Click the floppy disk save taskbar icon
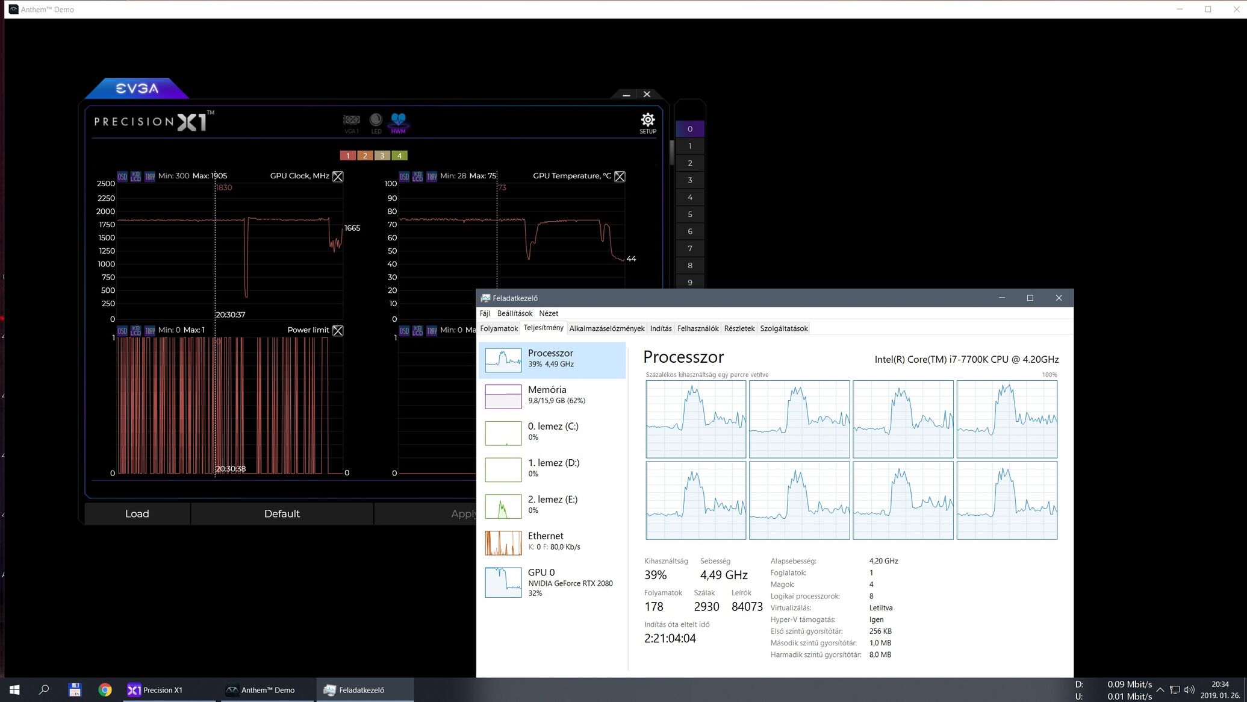Screen dimensions: 1247x702 [75, 690]
